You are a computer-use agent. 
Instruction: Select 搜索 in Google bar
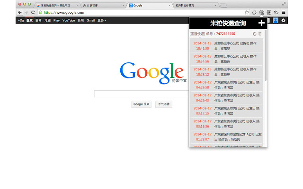click(29, 20)
